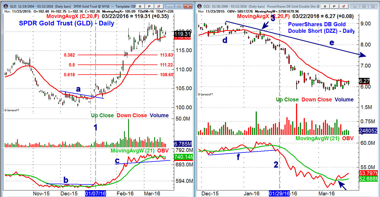Select the 'PowerShares DB Gold Double Short' title text
380x197 pixels.
(x=321, y=28)
